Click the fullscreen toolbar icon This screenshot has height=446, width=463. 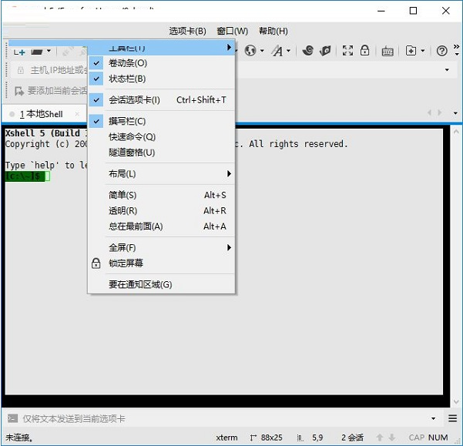click(347, 51)
